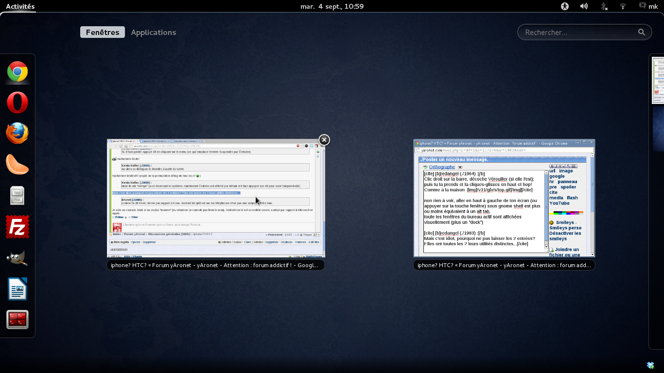Viewport: 664px width, 373px height.
Task: Click the Activités button
Action: click(x=20, y=6)
